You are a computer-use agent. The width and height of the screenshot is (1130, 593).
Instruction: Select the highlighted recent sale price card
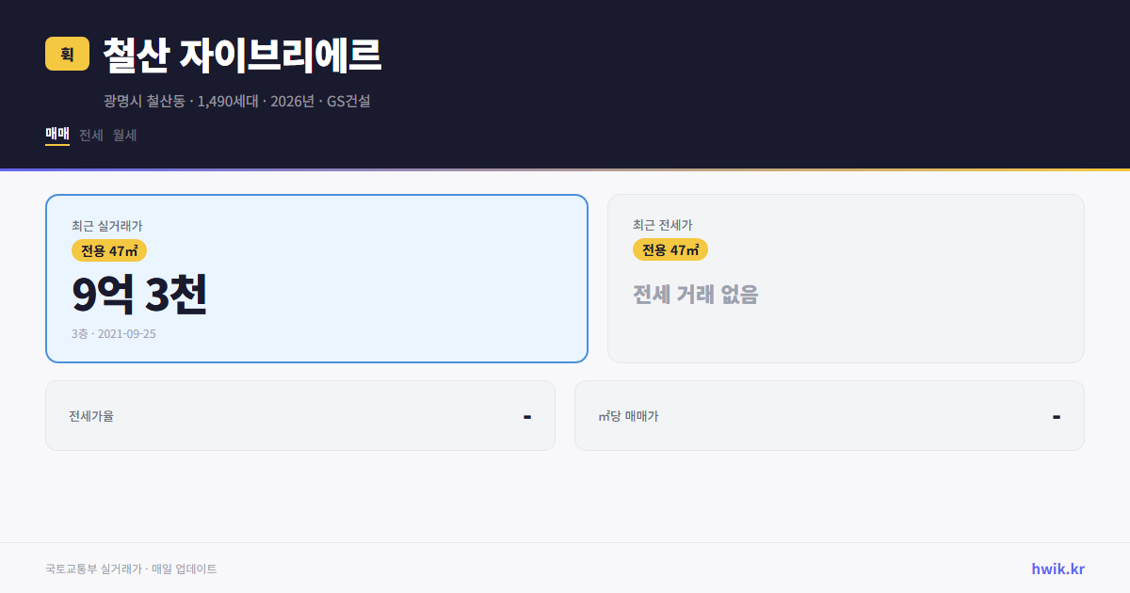click(x=315, y=277)
